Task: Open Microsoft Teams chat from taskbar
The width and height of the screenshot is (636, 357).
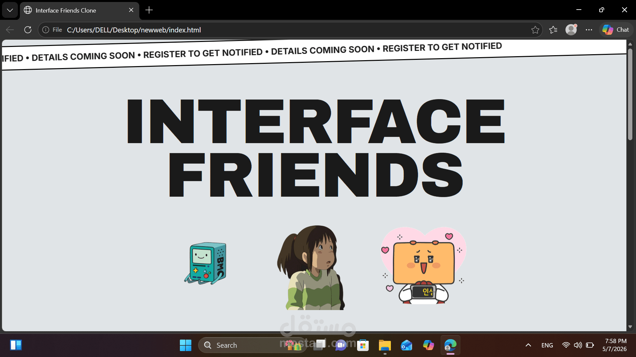Action: [341, 345]
